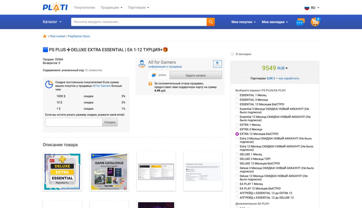
Task: Click the 'как заработать' link
Action: tap(289, 78)
